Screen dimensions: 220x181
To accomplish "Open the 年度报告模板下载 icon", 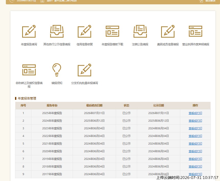I will tap(112, 31).
